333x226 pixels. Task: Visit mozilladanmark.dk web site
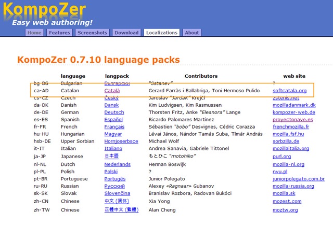(294, 105)
